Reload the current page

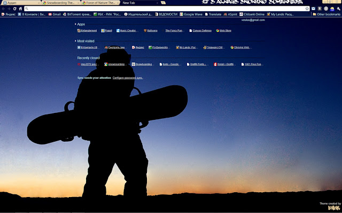click(15, 9)
